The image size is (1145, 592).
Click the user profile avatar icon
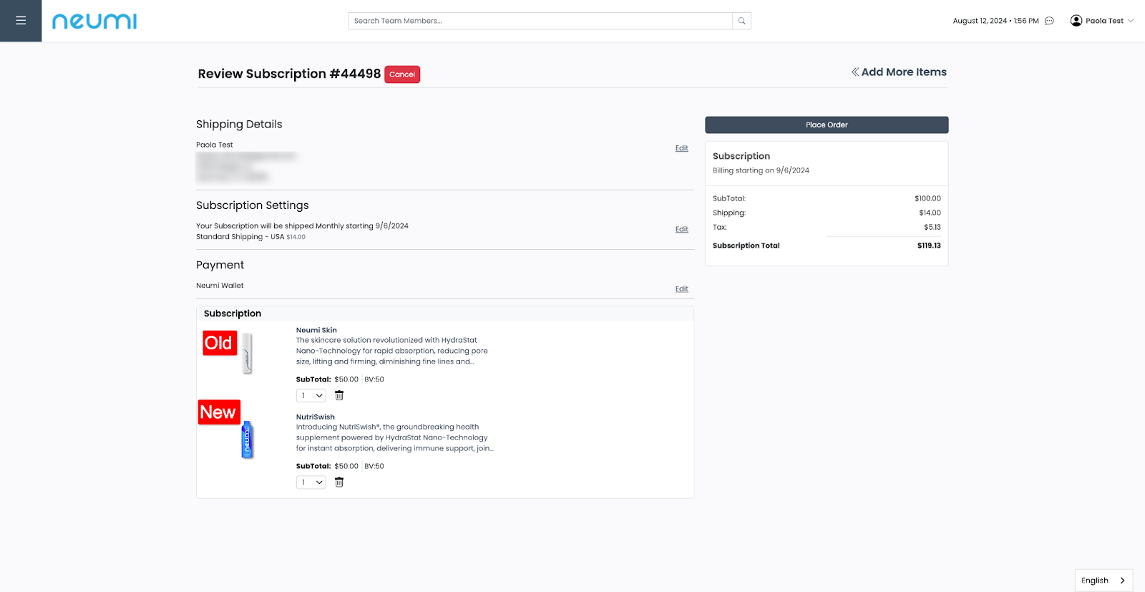pyautogui.click(x=1076, y=21)
